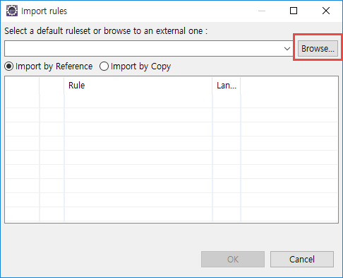Select Import by Reference radio button
Screen dimensions: 343x278
[x=9, y=66]
